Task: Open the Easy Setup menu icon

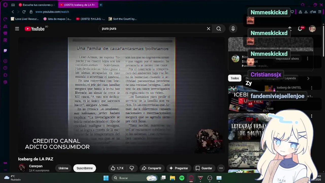Action: (x=320, y=12)
